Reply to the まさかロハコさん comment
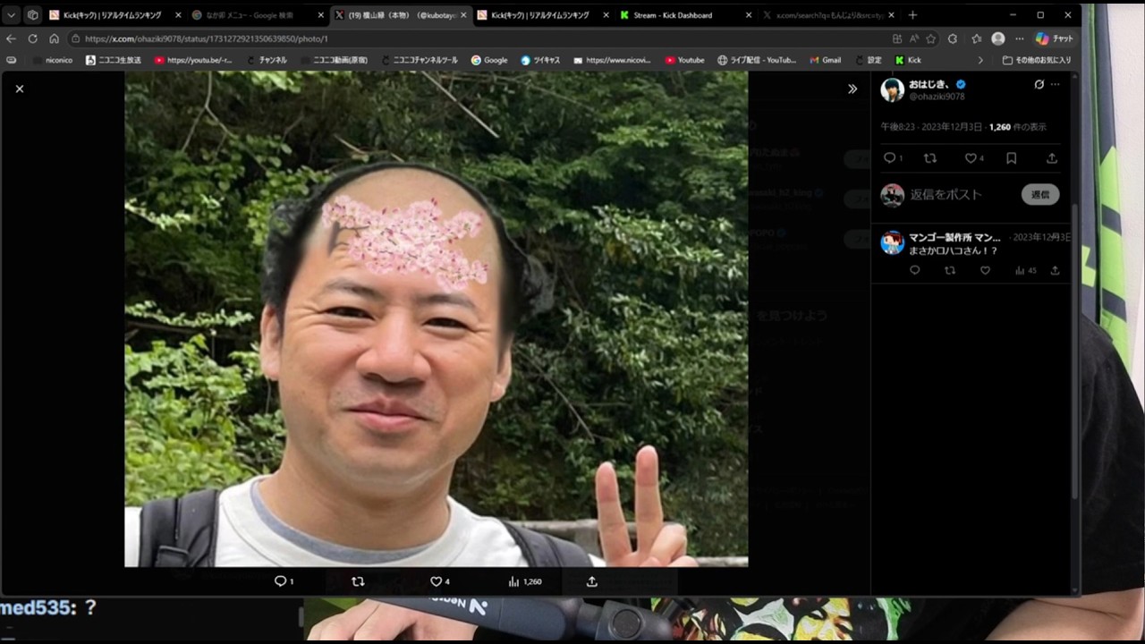1145x644 pixels. point(914,270)
